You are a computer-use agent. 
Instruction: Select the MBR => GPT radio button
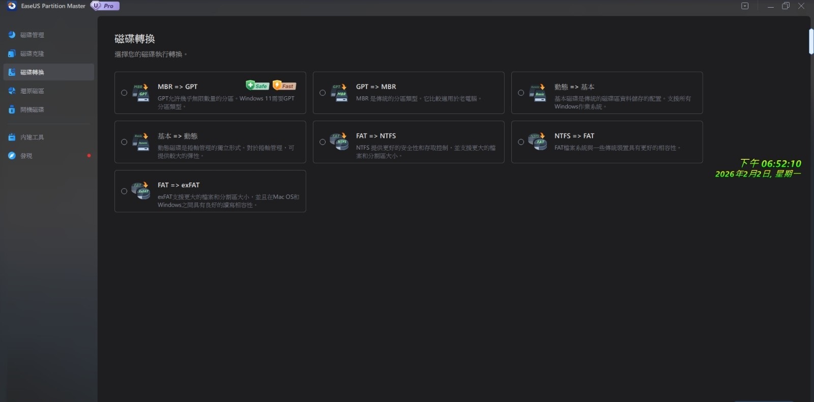(x=124, y=93)
